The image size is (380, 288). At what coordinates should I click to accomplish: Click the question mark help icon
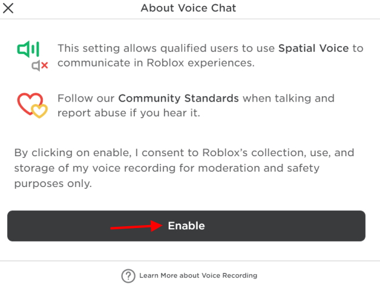pyautogui.click(x=128, y=276)
